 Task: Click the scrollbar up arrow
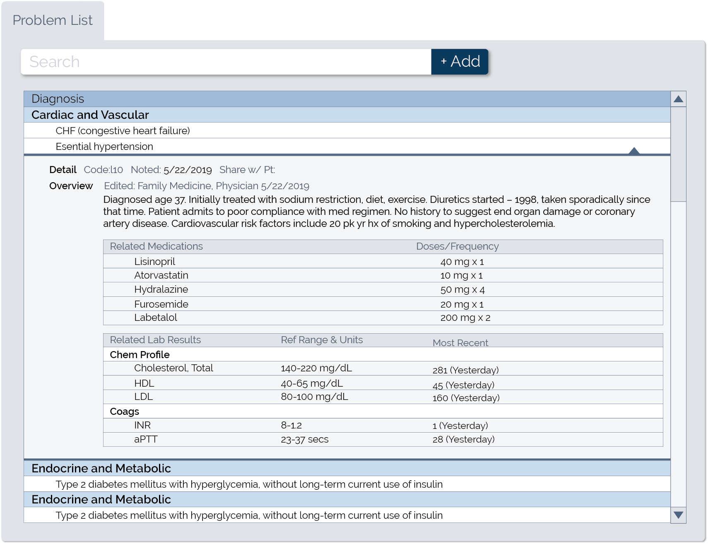[677, 99]
